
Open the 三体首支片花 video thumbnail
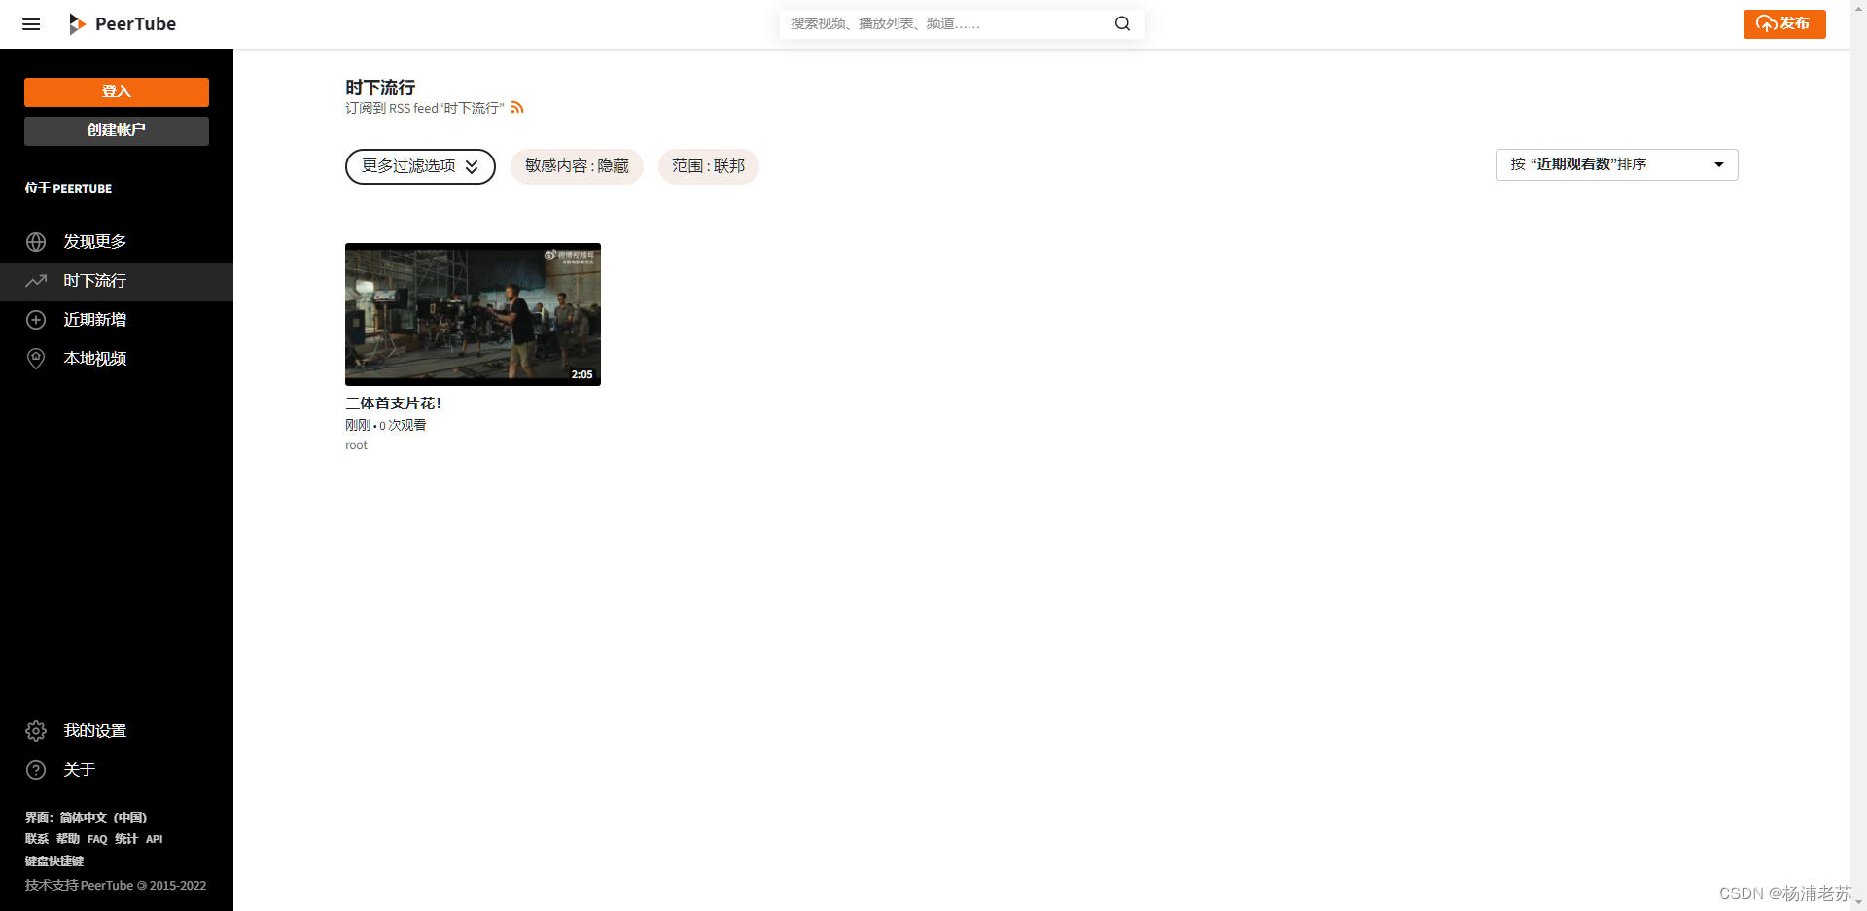(473, 314)
